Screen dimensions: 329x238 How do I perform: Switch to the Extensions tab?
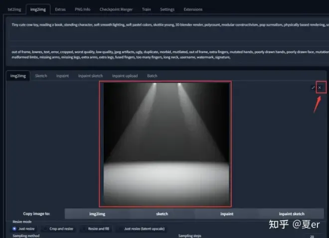point(193,9)
